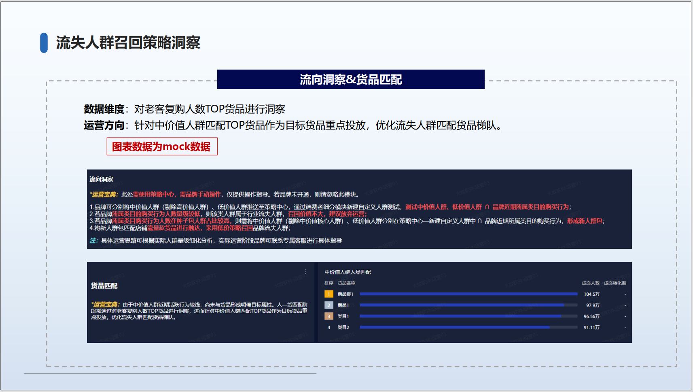Click the 97.9万 value
Viewport: 693px width, 392px height.
(x=593, y=305)
